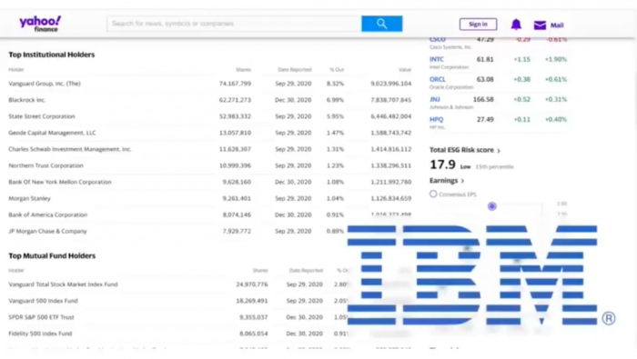Select the Consensus EPS radio button
Viewport: 637px width, 359px height.
pos(433,194)
